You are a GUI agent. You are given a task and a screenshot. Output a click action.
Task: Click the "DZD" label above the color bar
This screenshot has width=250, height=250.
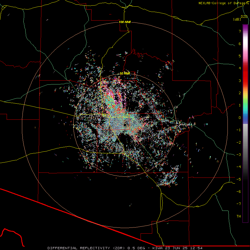coord(244,17)
